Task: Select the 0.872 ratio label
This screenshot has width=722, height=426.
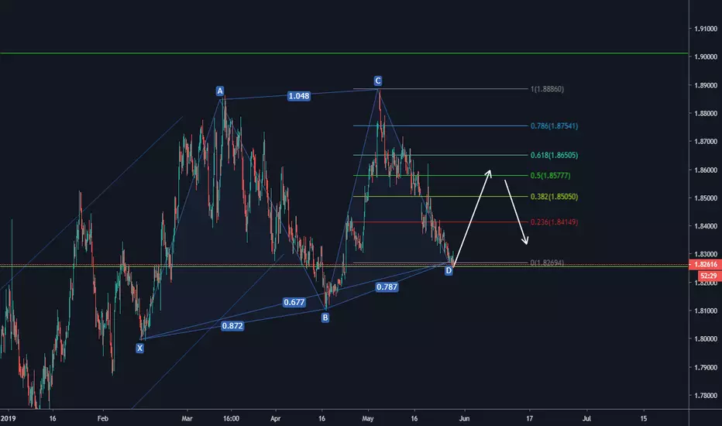Action: (232, 325)
